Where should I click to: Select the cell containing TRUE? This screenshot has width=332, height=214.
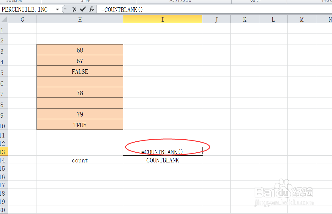[x=80, y=124]
